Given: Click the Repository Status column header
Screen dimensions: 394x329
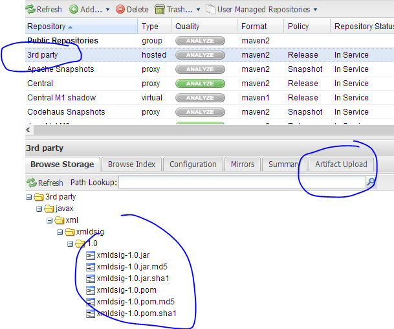Looking at the screenshot, I should point(362,26).
